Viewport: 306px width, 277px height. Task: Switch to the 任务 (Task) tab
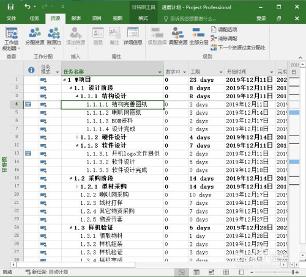34,18
